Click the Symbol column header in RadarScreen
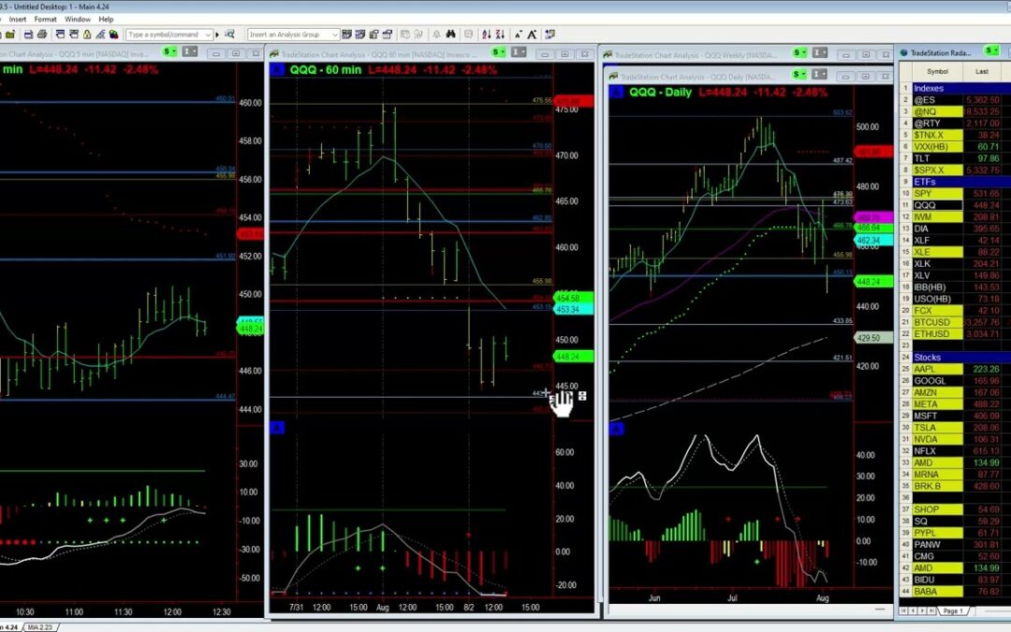 click(x=937, y=71)
